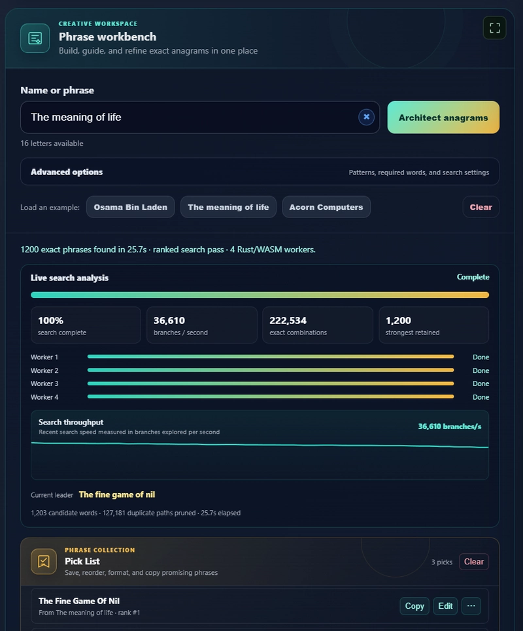The image size is (523, 631).
Task: Toggle fullscreen with the expand icon
Action: coord(494,28)
